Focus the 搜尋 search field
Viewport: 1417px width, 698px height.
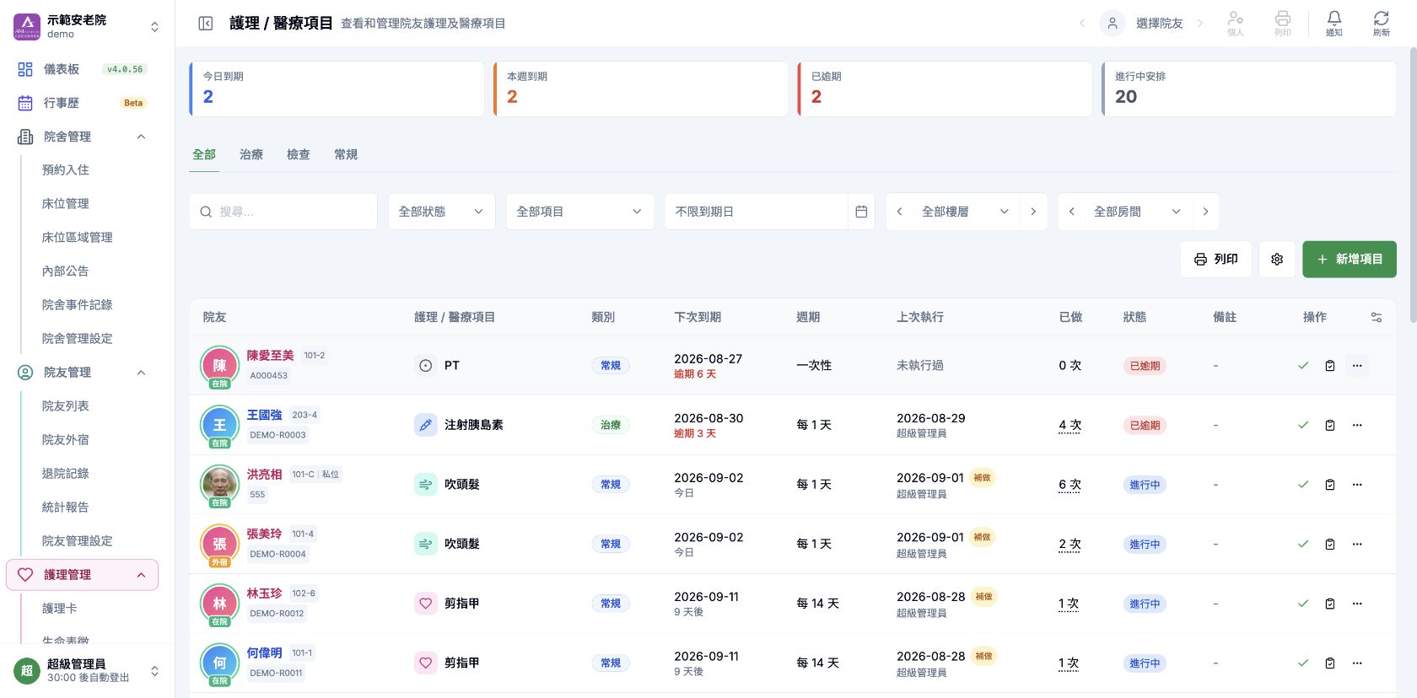[x=283, y=212]
